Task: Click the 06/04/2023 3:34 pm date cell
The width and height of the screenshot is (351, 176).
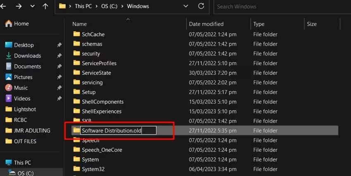Action: [213, 169]
